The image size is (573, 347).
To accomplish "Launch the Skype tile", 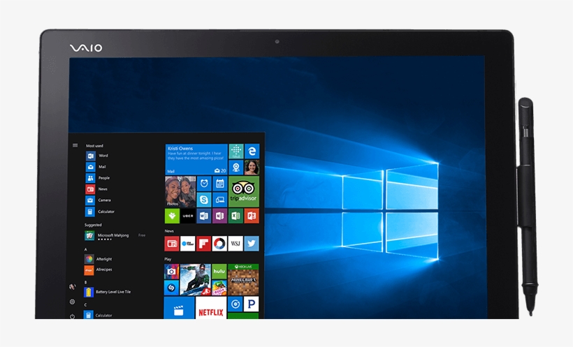I will click(x=203, y=200).
